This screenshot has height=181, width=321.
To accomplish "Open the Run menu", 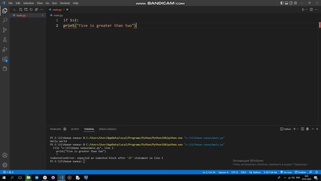I will point(54,3).
